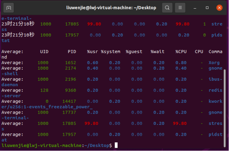
Task: Click PID 17805 in the timestamped stress row
Action: [72, 24]
